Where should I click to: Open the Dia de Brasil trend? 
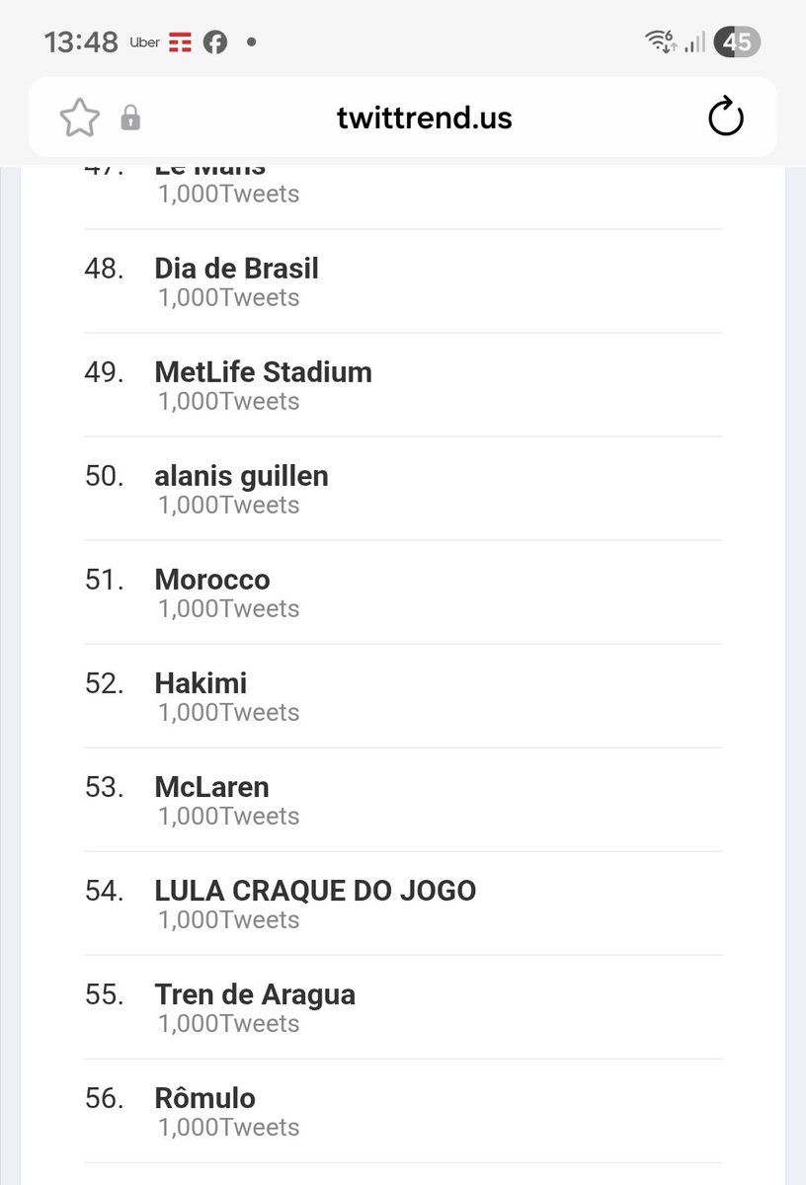tap(236, 269)
